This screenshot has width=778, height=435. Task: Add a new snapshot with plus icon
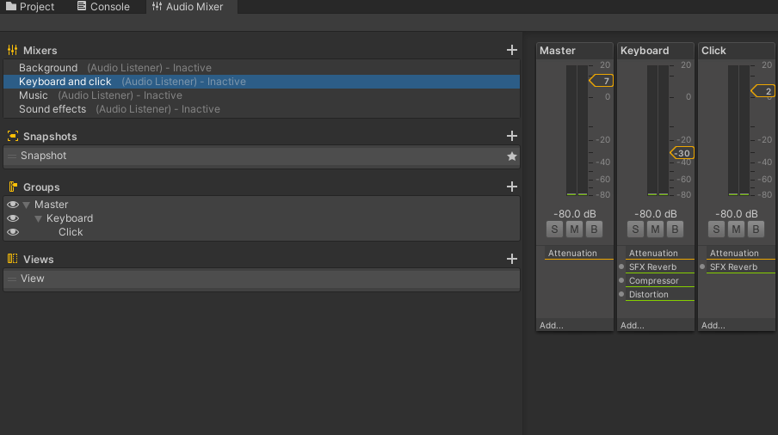point(511,136)
